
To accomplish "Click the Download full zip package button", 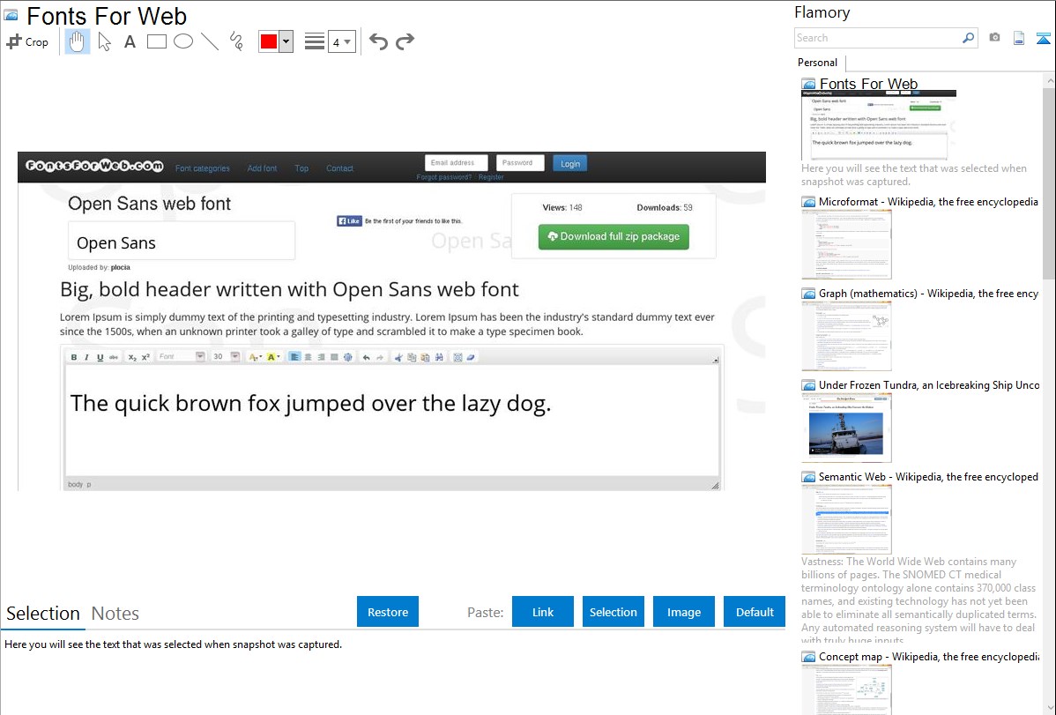I will coord(614,236).
